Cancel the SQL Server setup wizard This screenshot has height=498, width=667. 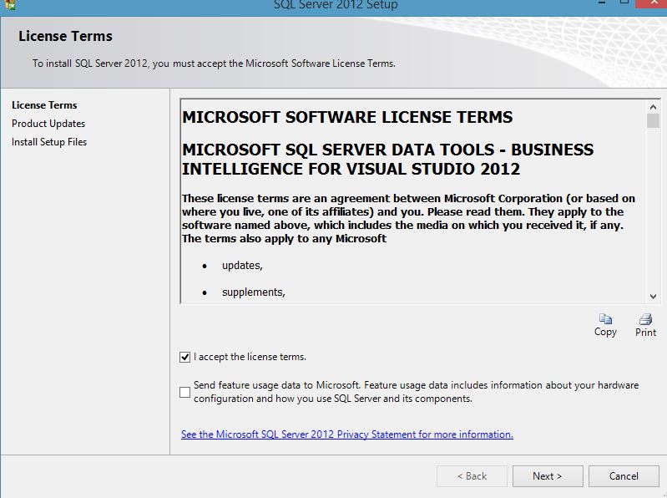click(x=624, y=476)
